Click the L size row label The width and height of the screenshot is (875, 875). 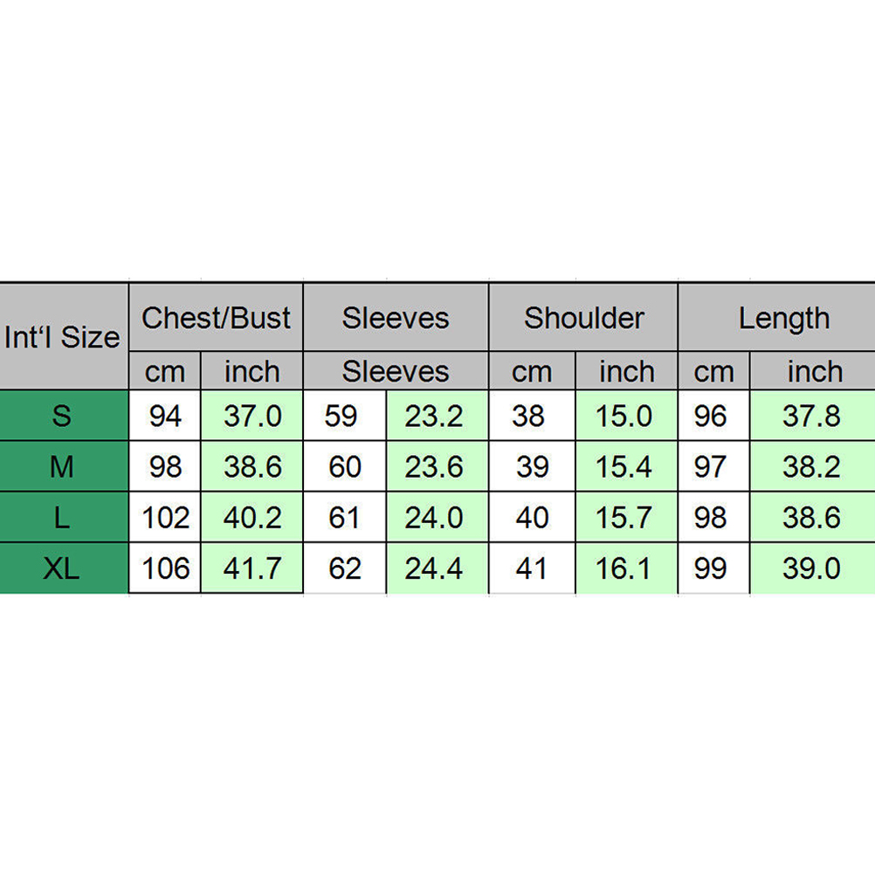(63, 518)
